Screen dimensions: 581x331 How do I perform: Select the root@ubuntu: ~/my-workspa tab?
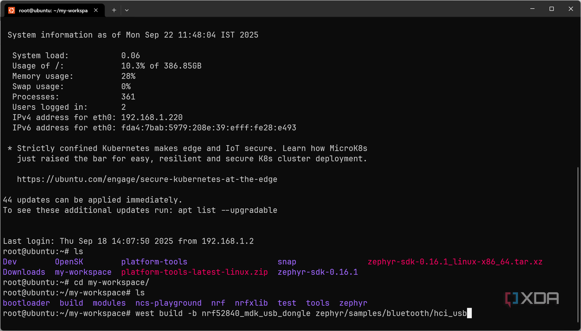click(55, 10)
